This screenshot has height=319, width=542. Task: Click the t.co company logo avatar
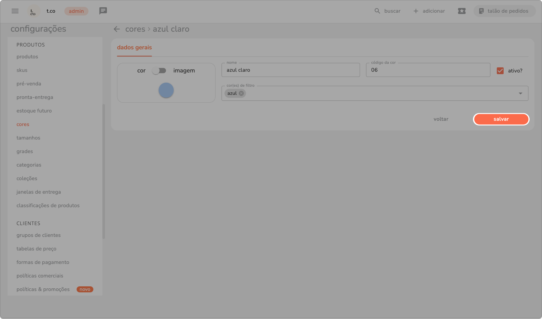(x=33, y=11)
